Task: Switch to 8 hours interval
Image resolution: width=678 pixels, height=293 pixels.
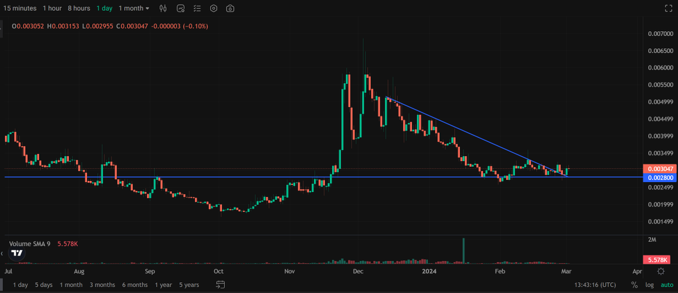Action: click(79, 8)
